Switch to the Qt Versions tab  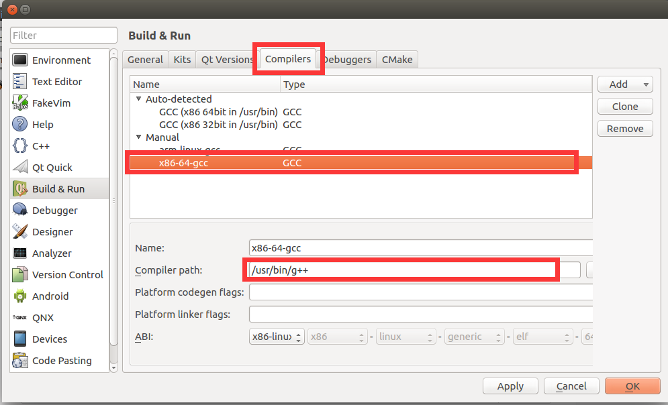(x=226, y=59)
